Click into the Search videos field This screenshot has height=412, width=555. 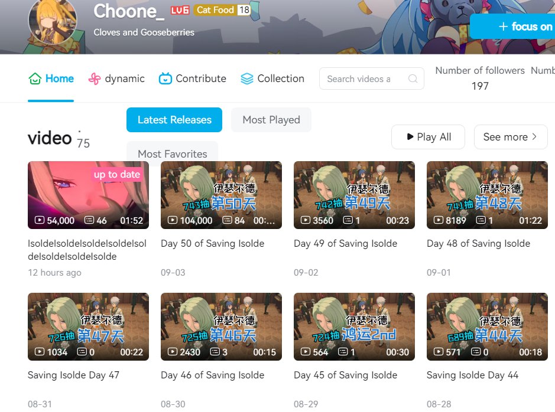coord(372,79)
